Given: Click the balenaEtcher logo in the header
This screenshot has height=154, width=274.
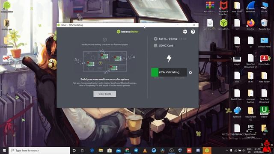Looking at the screenshot, I should pyautogui.click(x=128, y=32).
